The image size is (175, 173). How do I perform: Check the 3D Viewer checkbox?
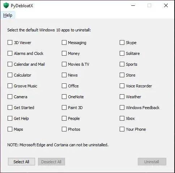(10, 43)
